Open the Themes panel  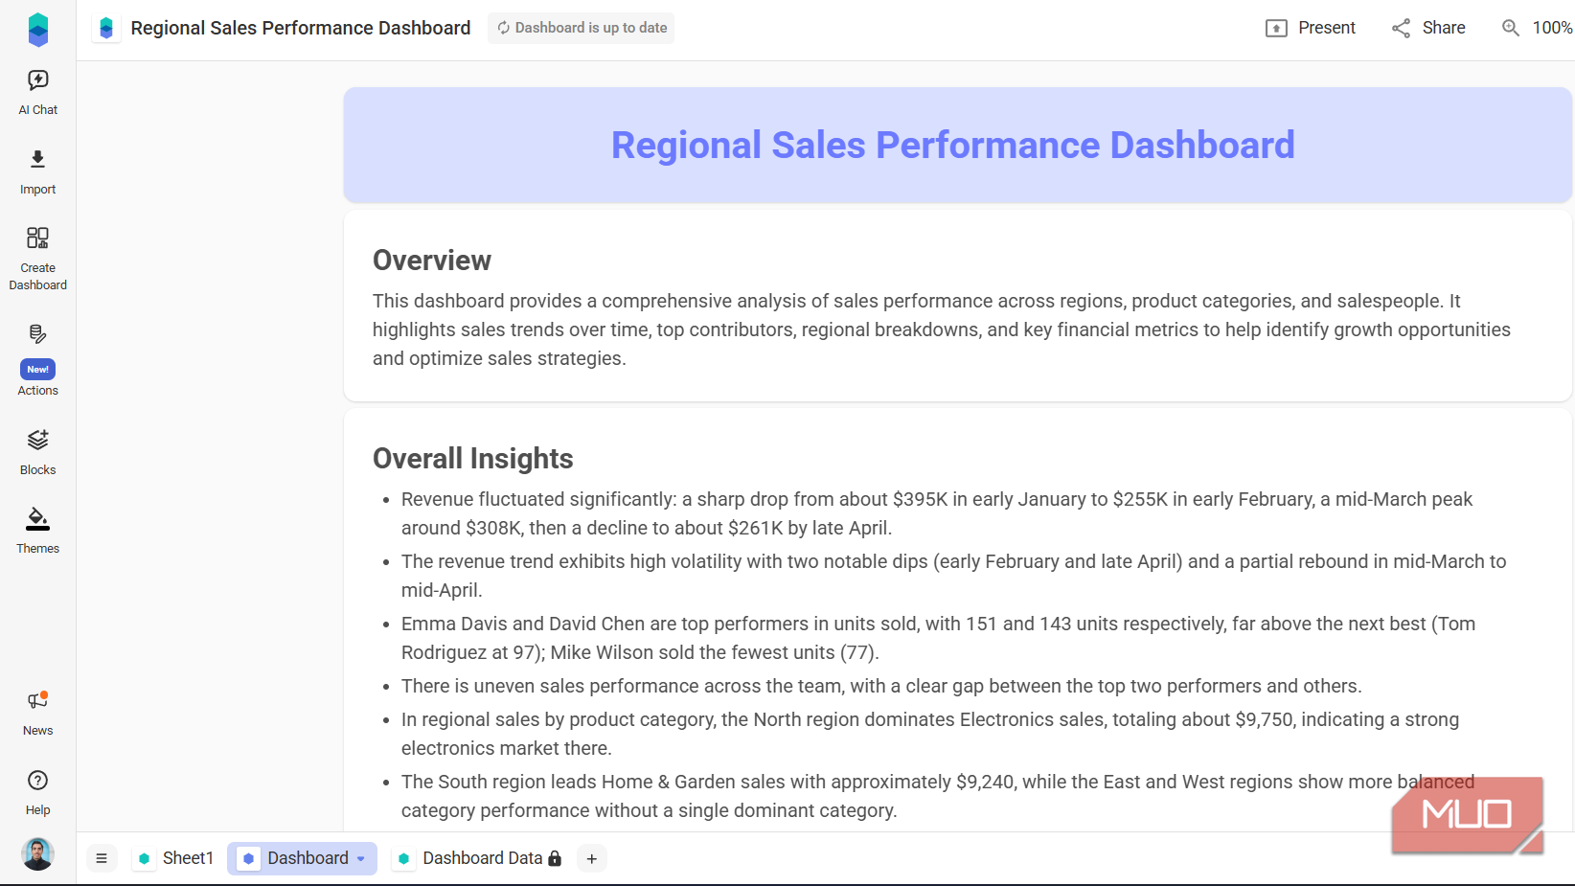click(x=38, y=532)
